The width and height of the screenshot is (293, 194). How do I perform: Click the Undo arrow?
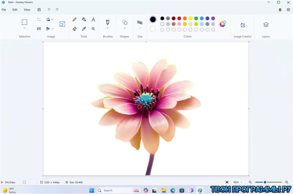[49, 10]
